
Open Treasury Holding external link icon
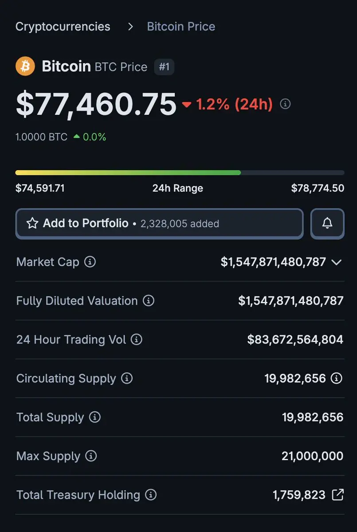point(338,495)
